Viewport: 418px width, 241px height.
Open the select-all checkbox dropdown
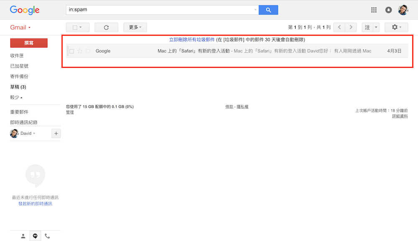(x=78, y=28)
